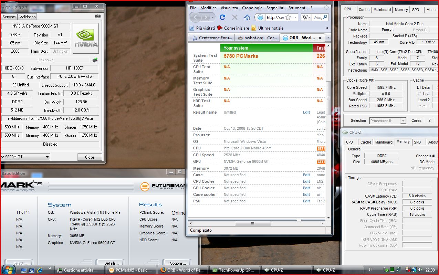This screenshot has width=439, height=275.
Task: Click the Options... button in PCMark05
Action: click(x=177, y=263)
